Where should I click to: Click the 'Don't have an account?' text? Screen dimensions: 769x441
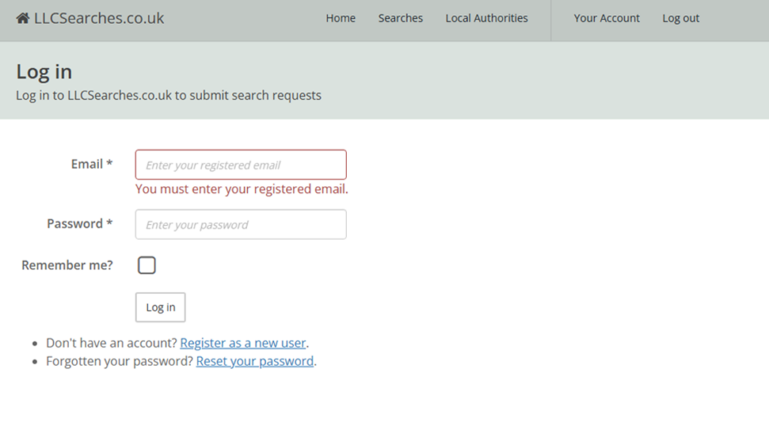(111, 343)
